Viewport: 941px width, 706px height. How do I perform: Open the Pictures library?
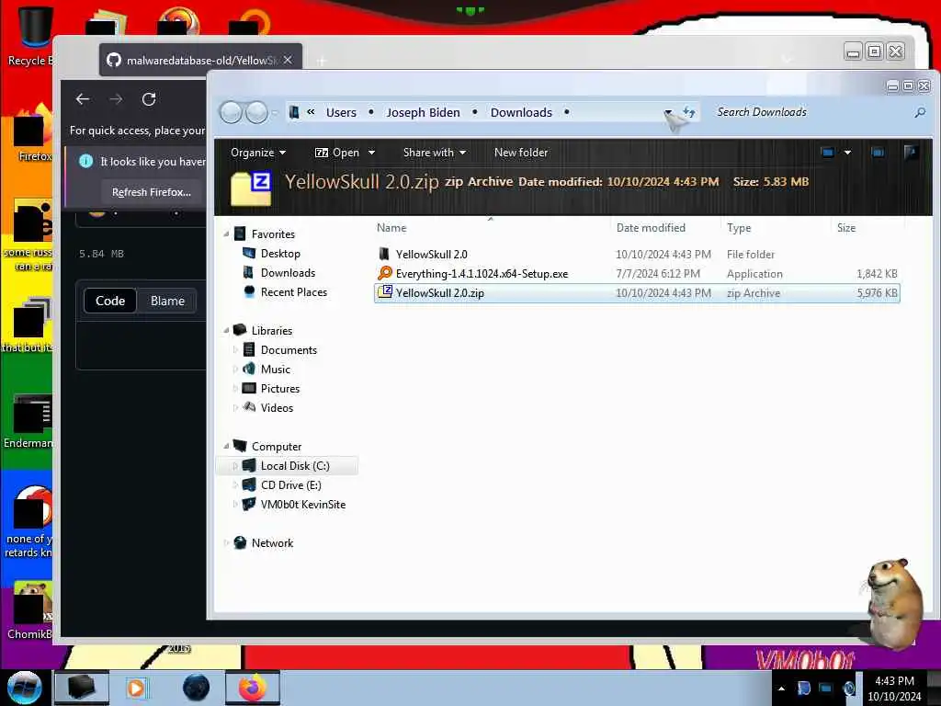(279, 389)
